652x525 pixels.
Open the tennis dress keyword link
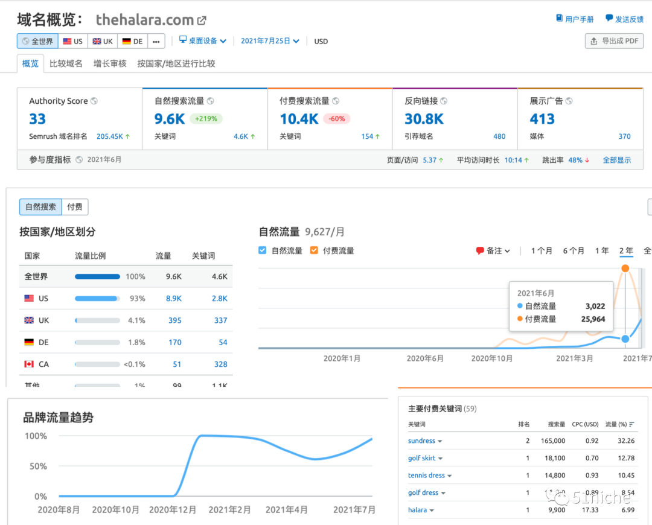pyautogui.click(x=426, y=475)
